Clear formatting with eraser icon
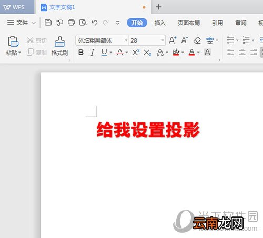This screenshot has width=263, height=238. click(x=197, y=40)
